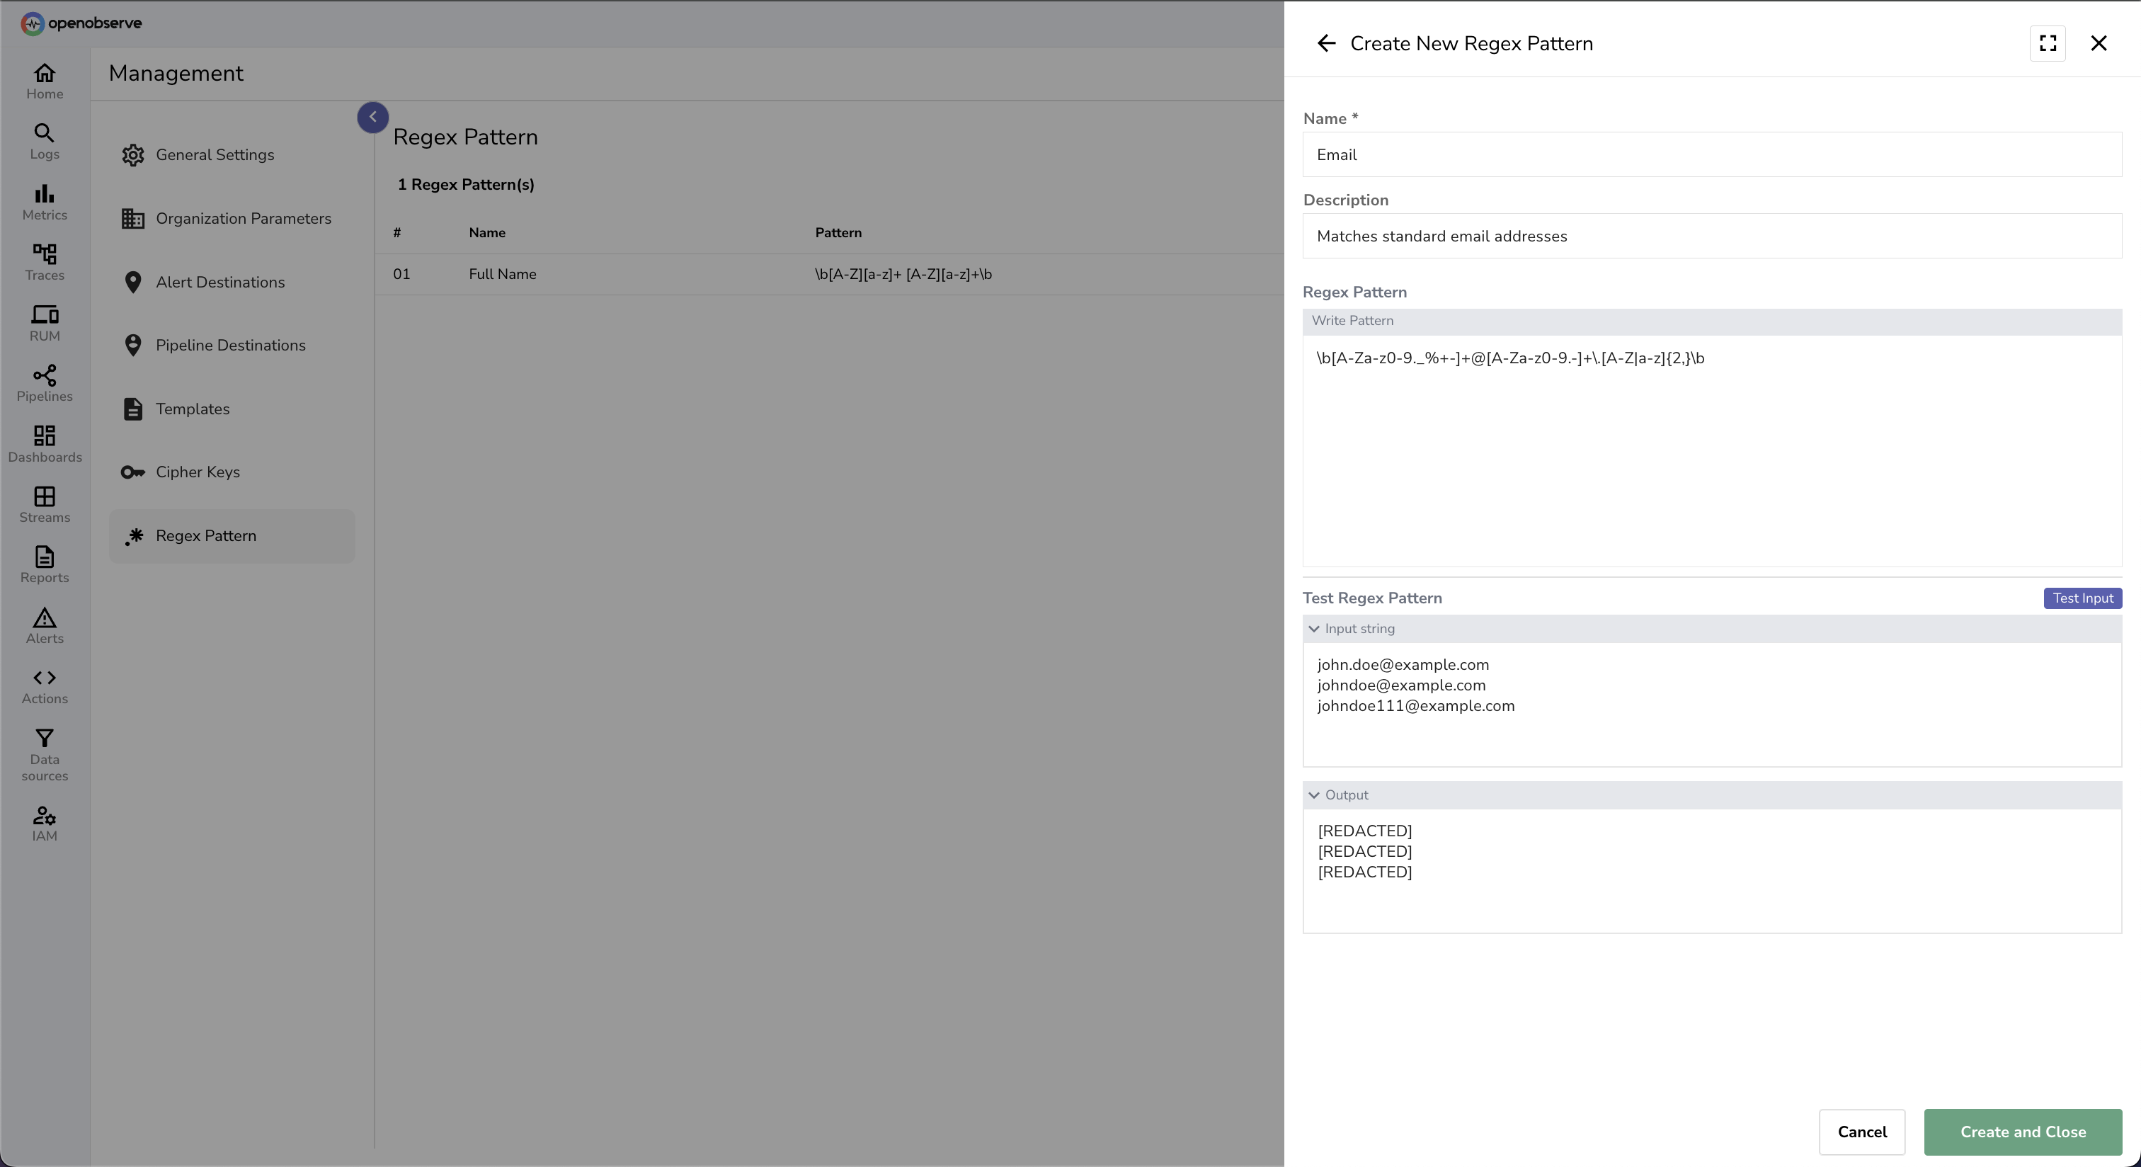Open Traces section
Viewport: 2141px width, 1167px height.
[45, 263]
